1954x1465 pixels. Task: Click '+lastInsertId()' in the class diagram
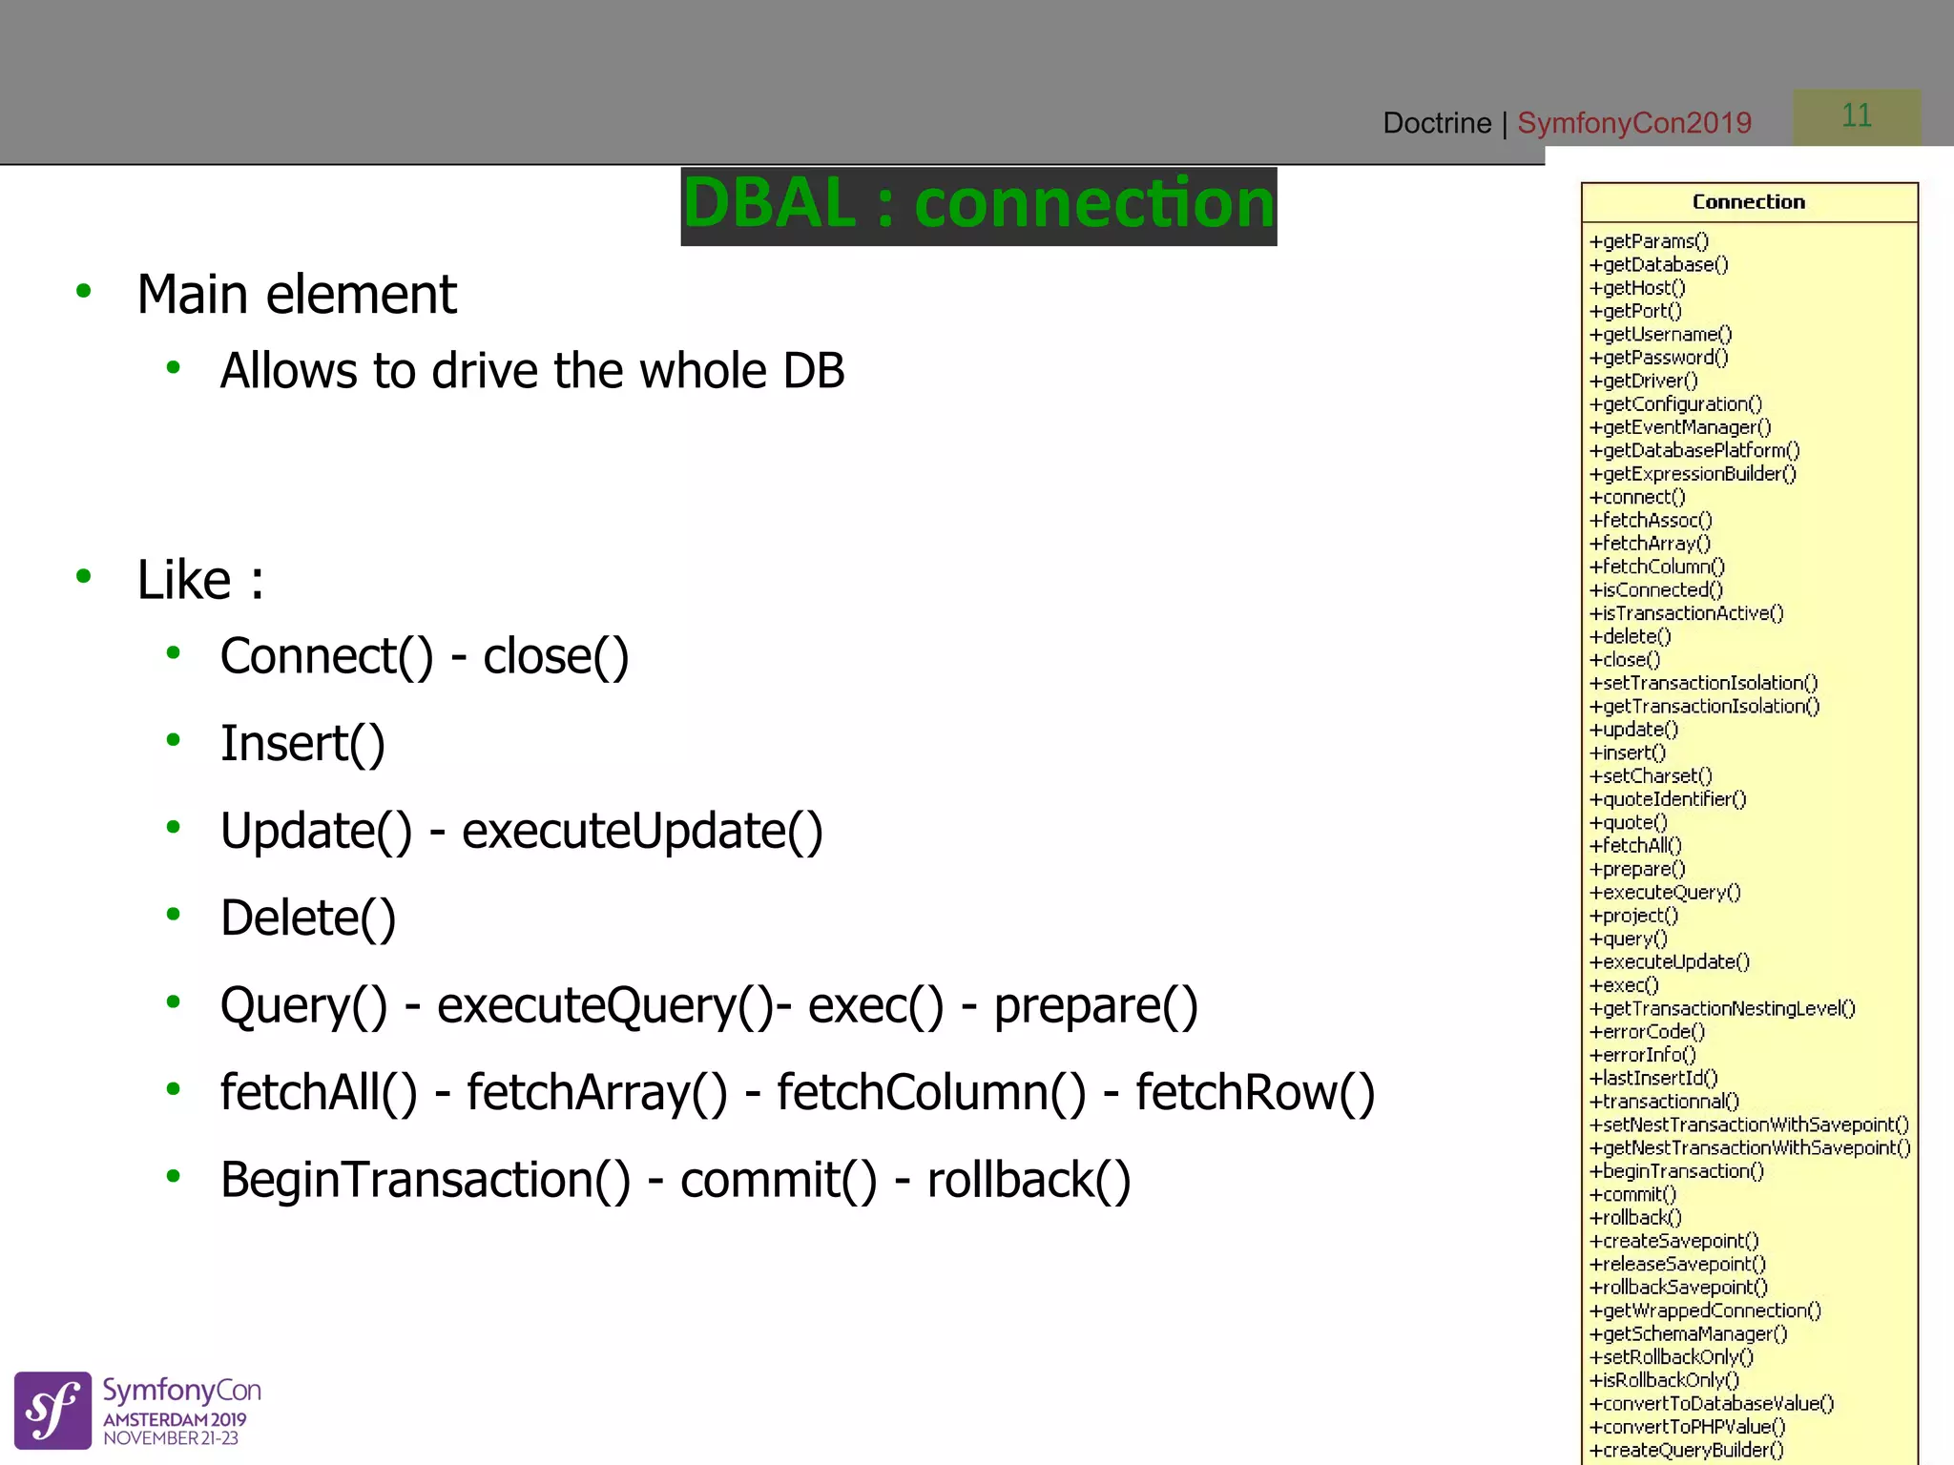1654,1078
